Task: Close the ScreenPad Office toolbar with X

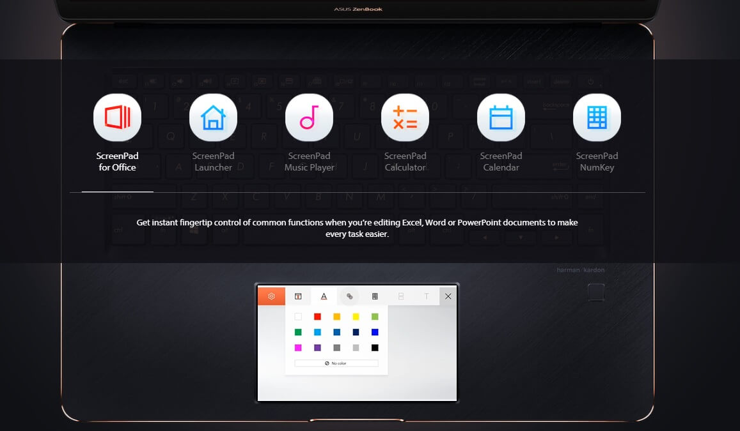Action: coord(448,296)
